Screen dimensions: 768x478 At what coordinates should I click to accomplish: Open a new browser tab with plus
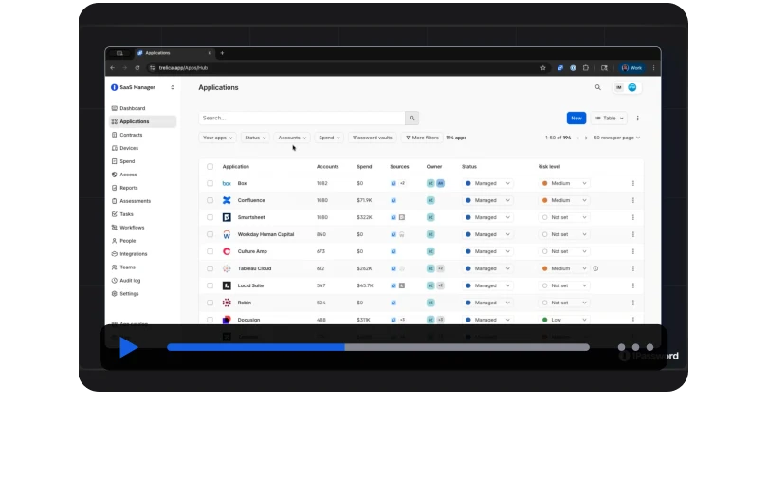[x=222, y=53]
